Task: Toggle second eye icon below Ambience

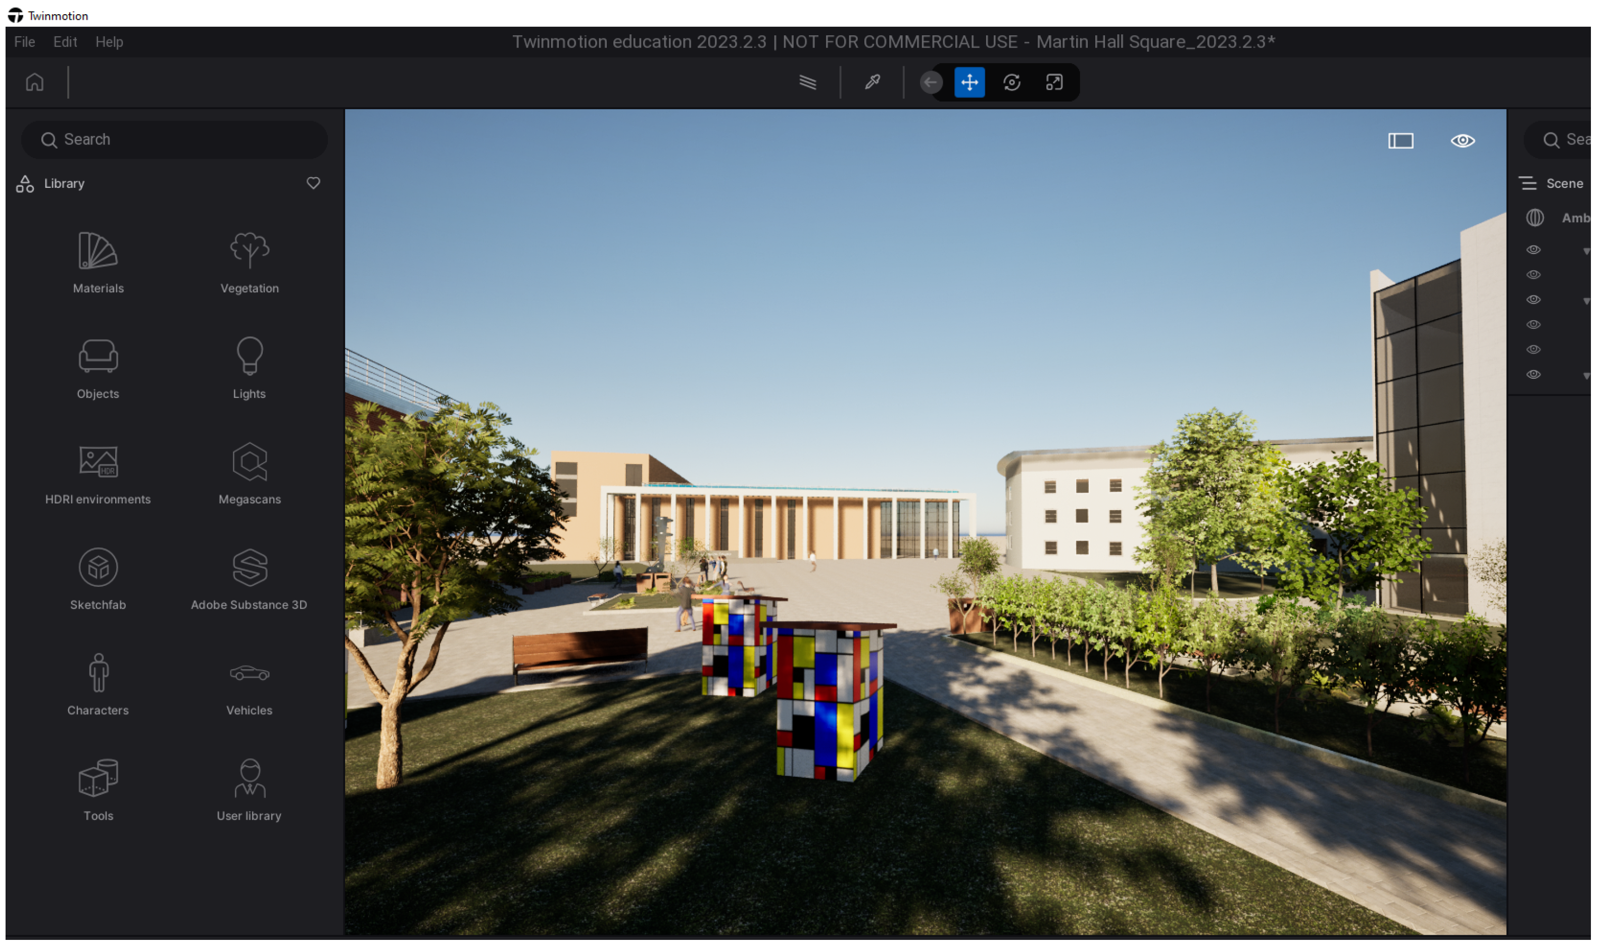Action: click(x=1534, y=275)
